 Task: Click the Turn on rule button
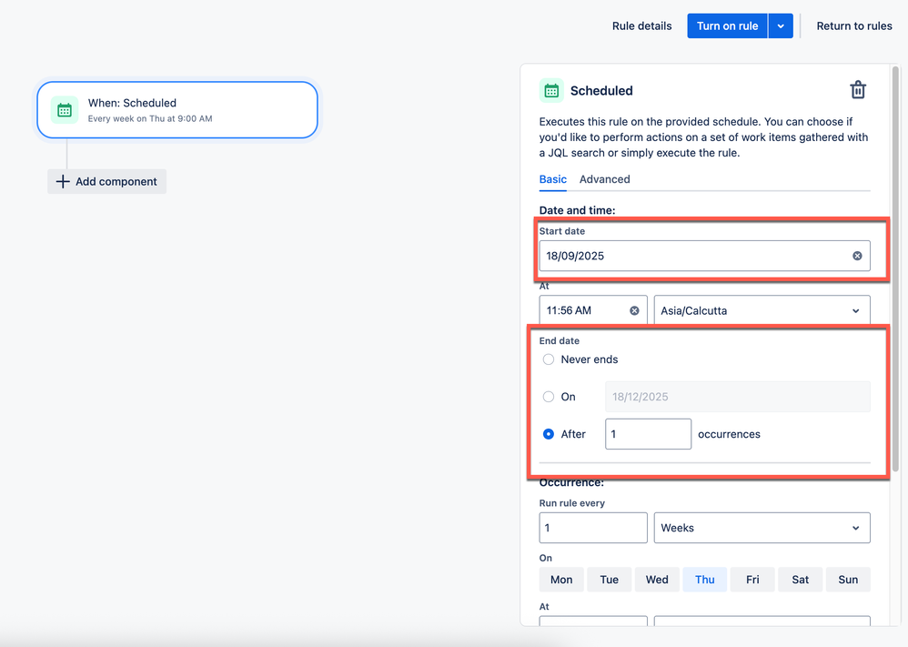tap(727, 26)
